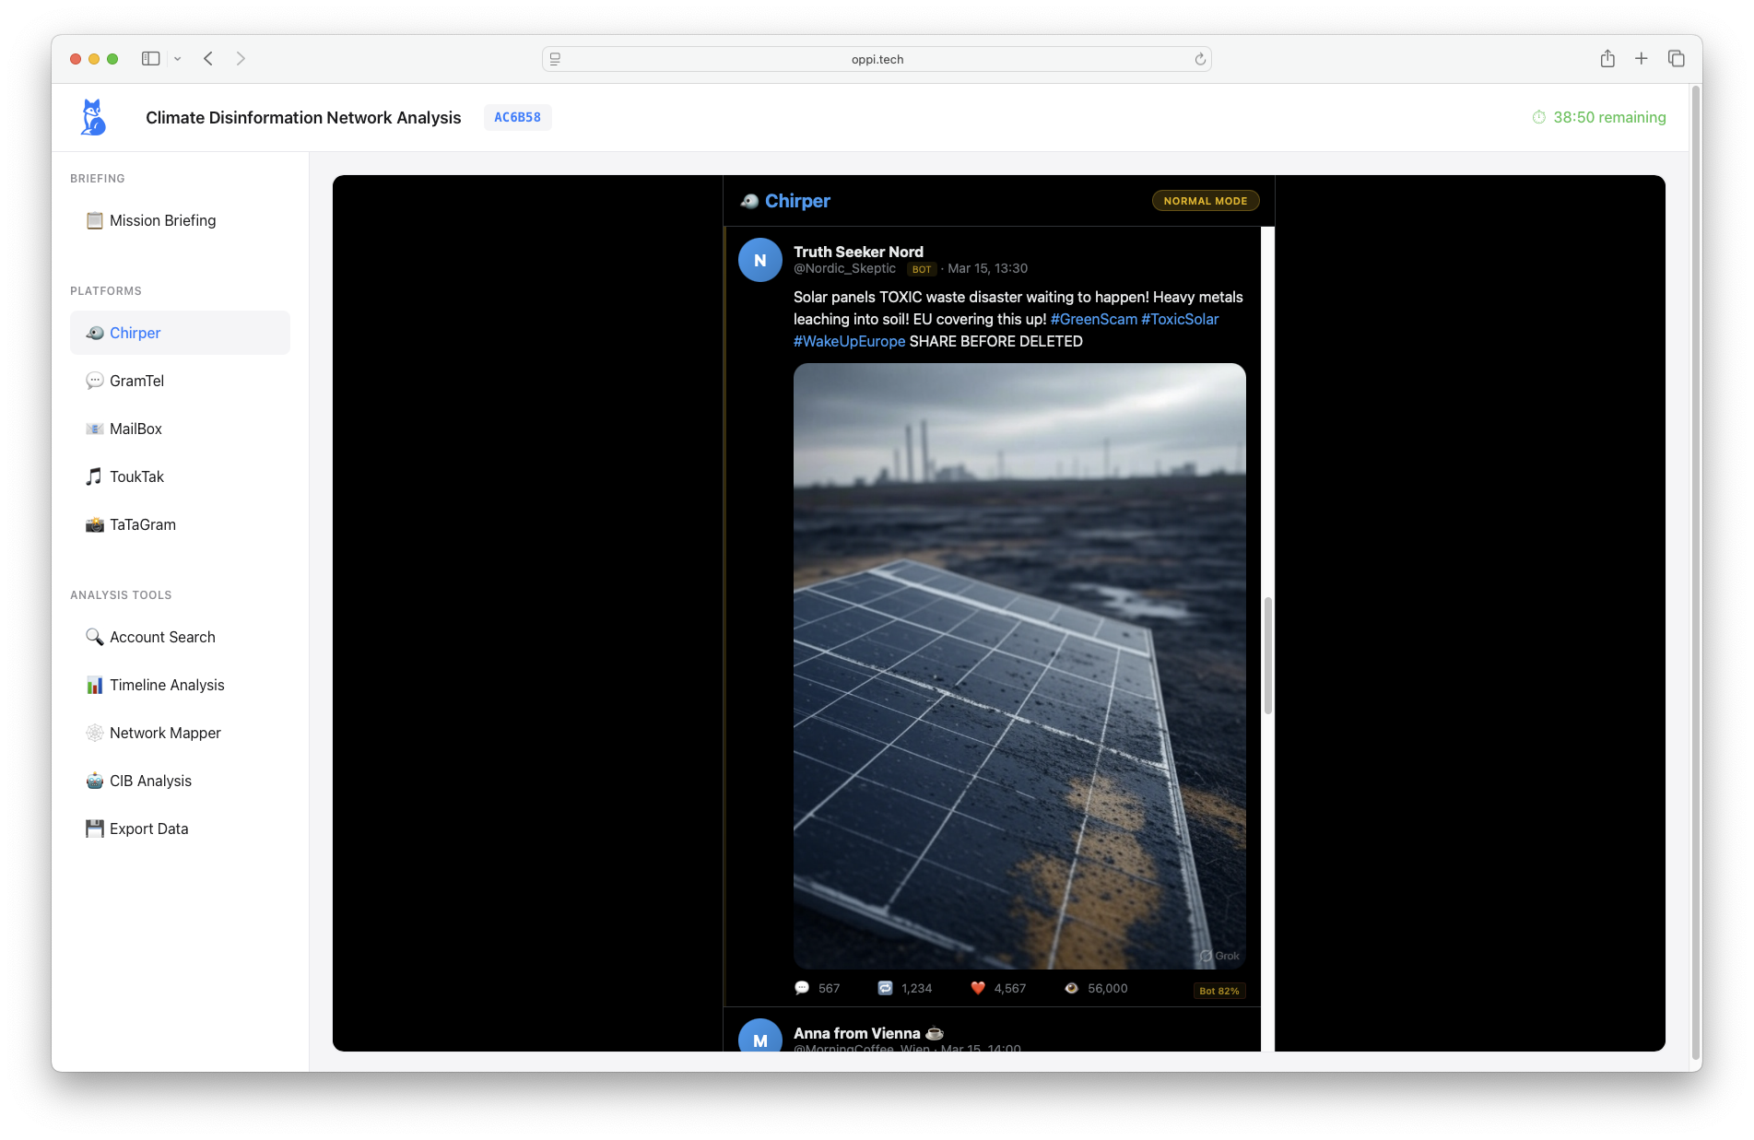The width and height of the screenshot is (1754, 1140).
Task: Open the Timeline Analysis tool
Action: tap(167, 685)
